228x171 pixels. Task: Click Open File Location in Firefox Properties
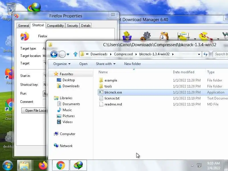point(34,111)
